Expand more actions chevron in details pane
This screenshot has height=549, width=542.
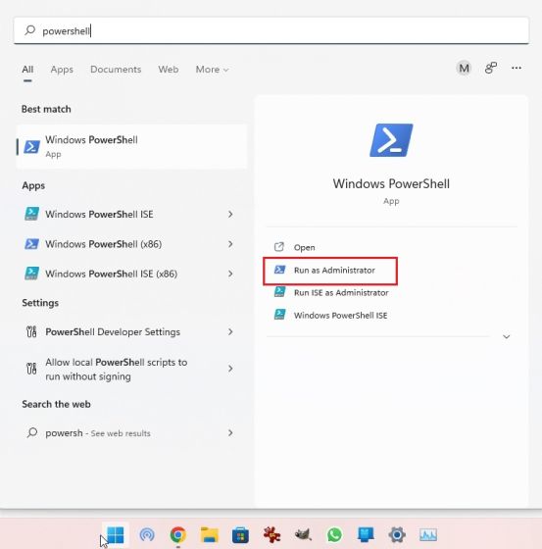pos(507,337)
